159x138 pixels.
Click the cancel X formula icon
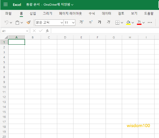34,31
